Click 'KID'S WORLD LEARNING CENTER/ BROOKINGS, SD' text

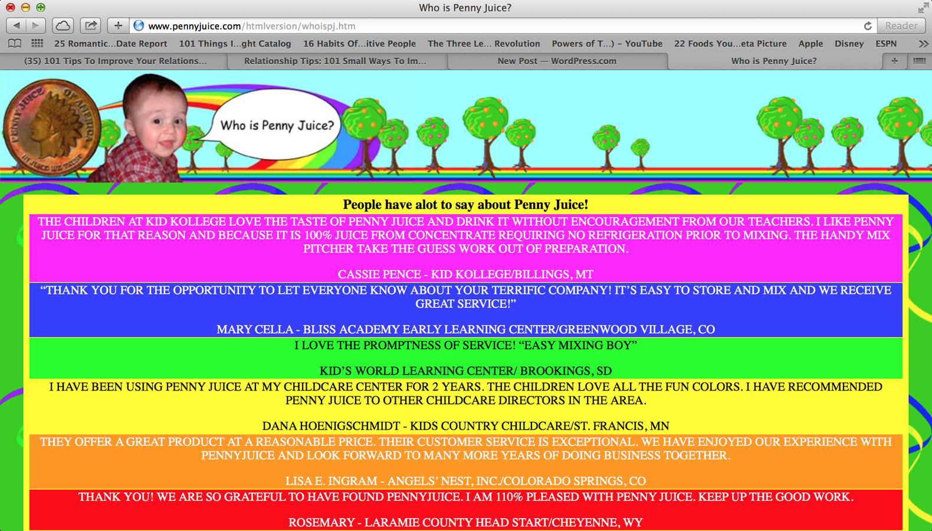point(465,371)
